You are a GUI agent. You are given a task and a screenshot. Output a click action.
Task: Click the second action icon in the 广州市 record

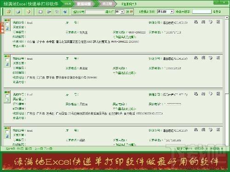click(x=203, y=94)
